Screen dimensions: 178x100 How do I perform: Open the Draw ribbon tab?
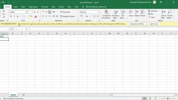(23, 7)
